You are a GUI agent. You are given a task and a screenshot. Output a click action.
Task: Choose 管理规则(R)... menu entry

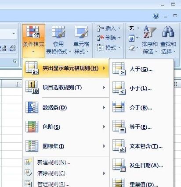(66, 183)
